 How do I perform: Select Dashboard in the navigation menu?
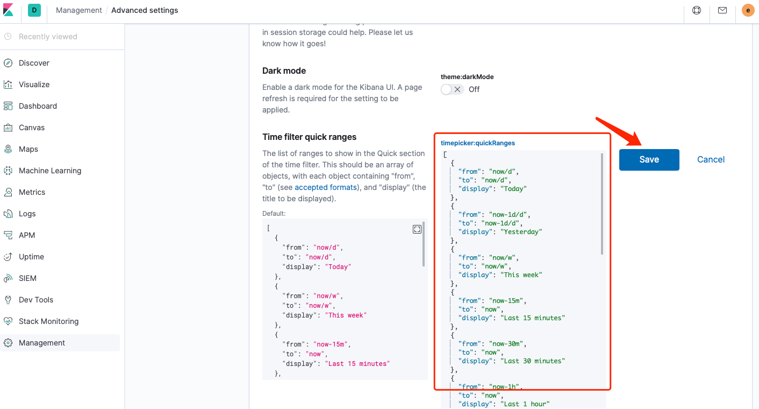click(38, 106)
